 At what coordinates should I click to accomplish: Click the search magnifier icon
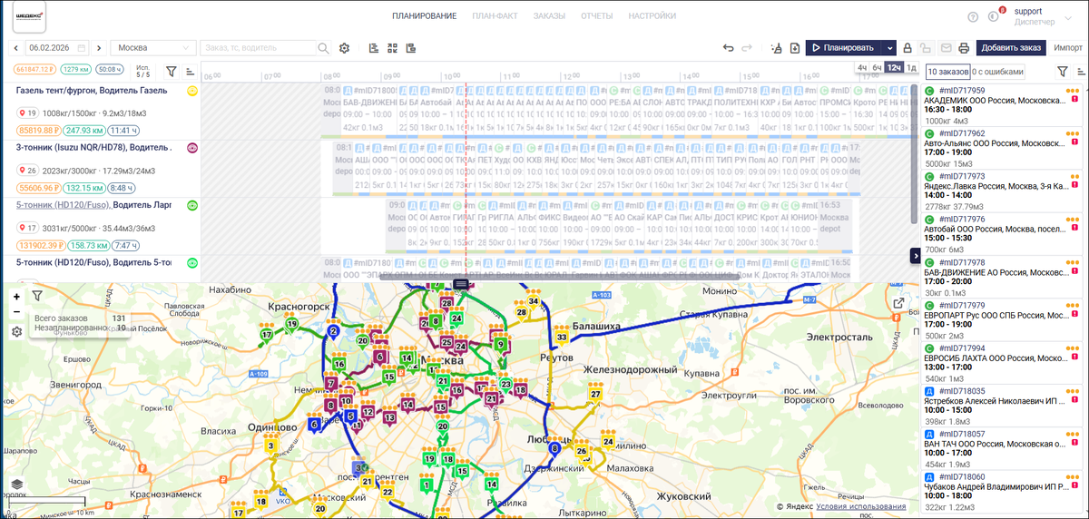324,48
